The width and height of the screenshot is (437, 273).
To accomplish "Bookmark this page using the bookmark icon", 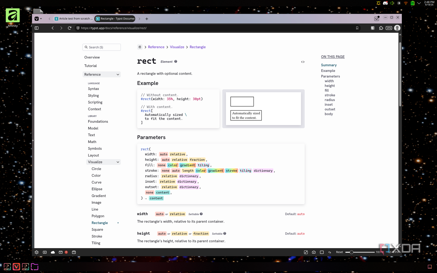I will tap(357, 28).
